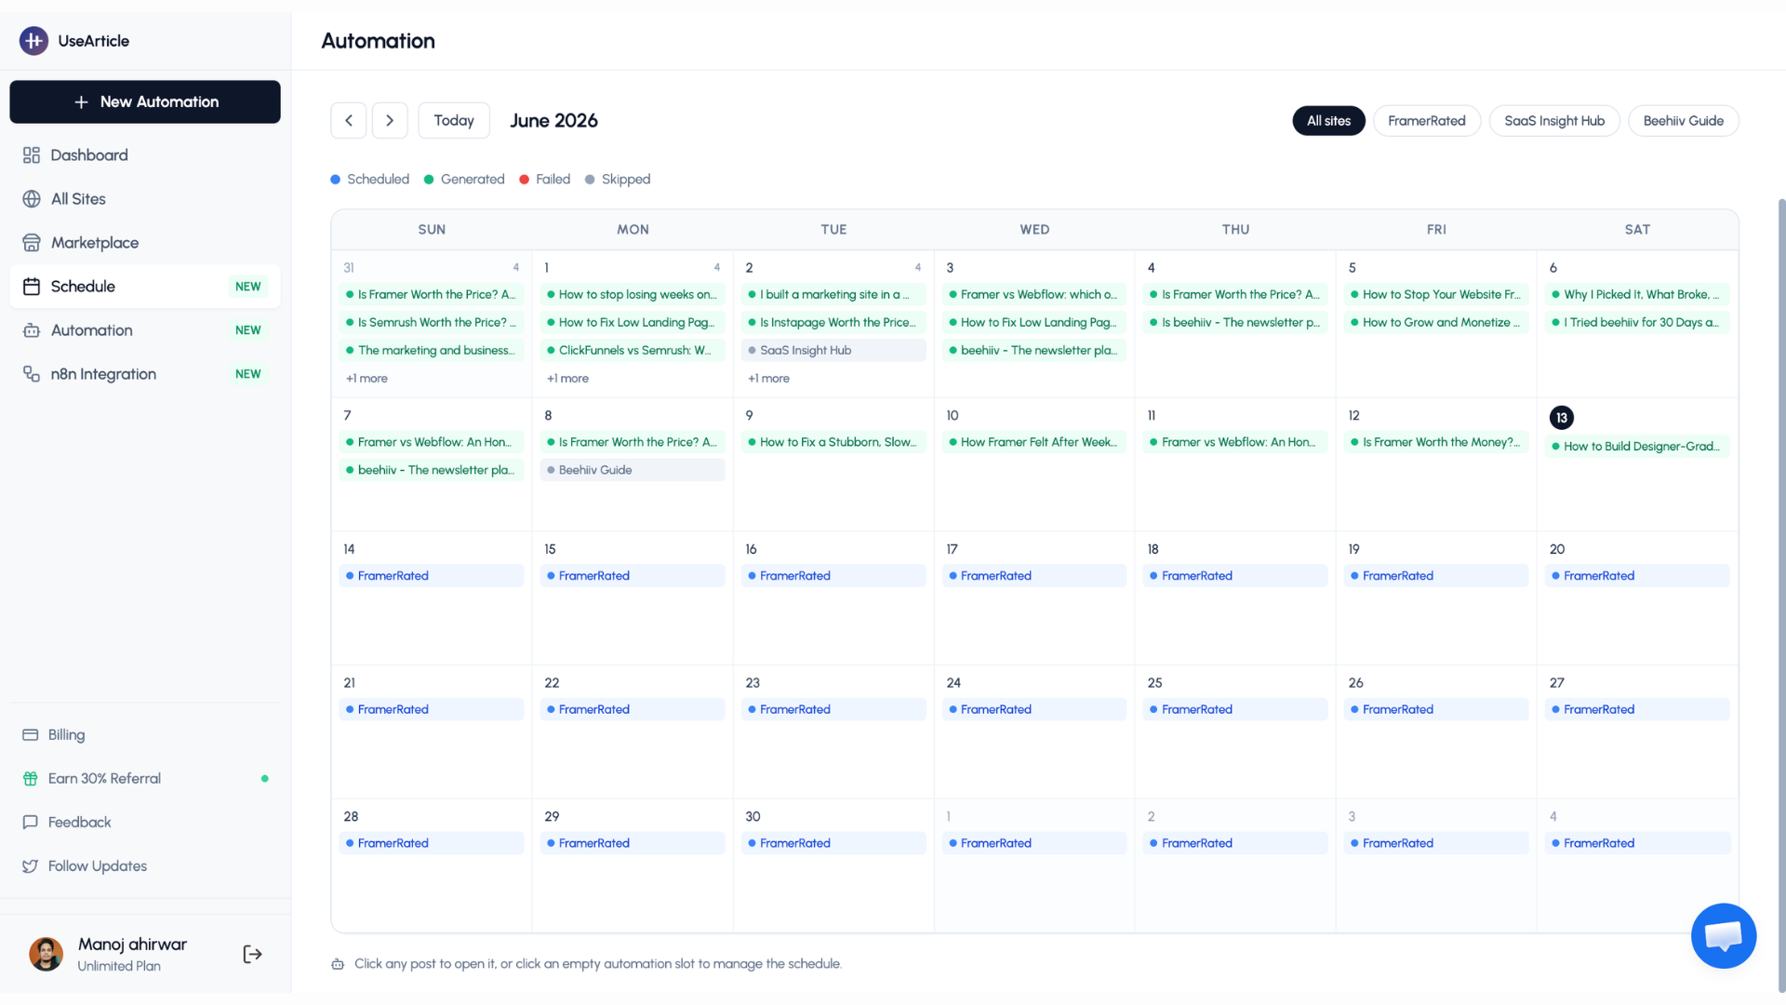Open 'Why I Picked It, What Broke' post

point(1637,295)
